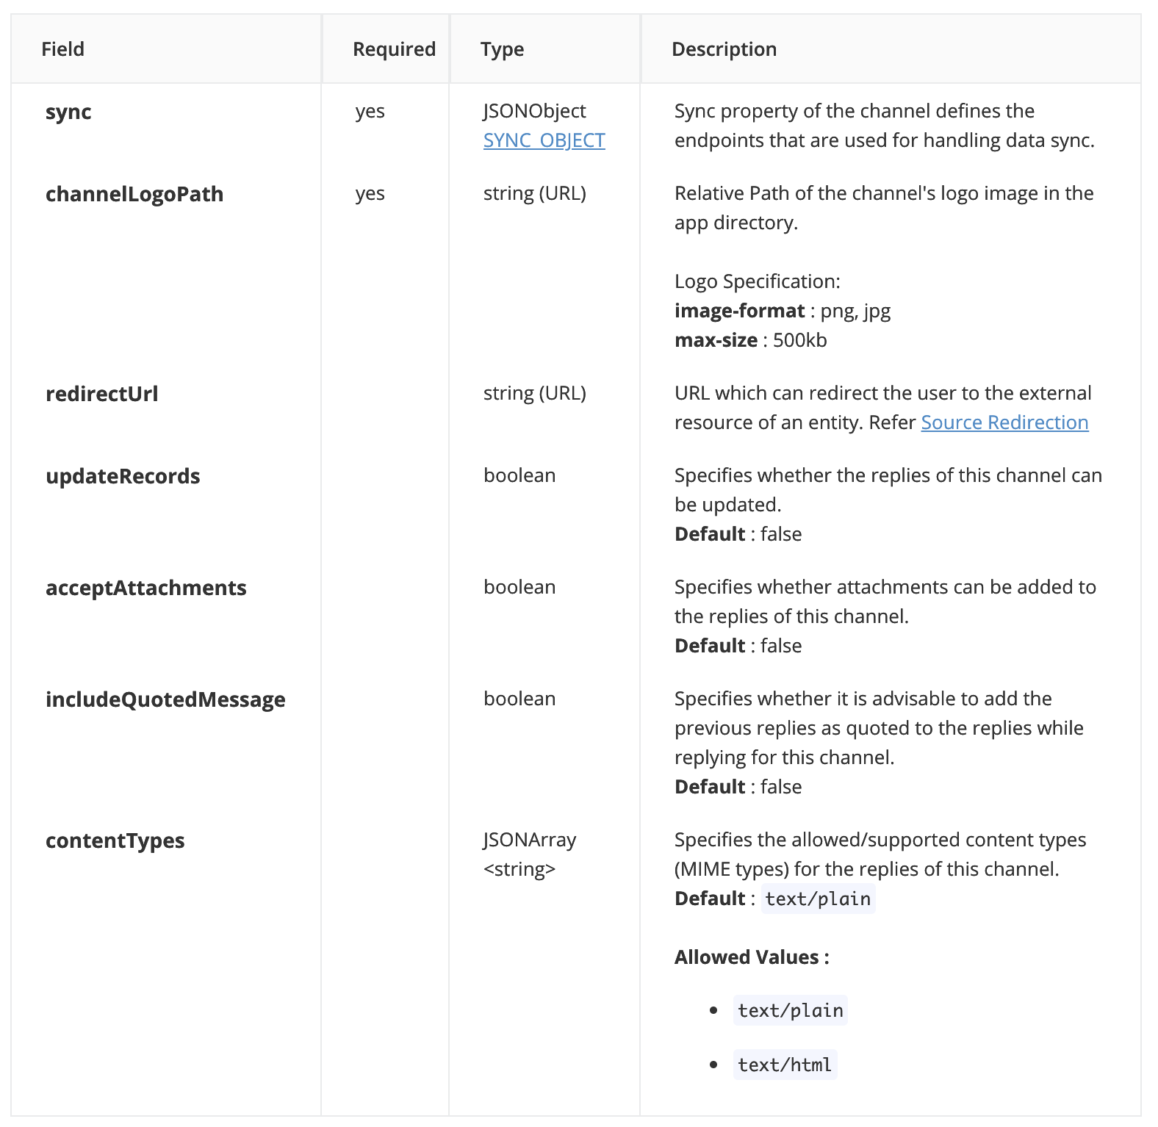Click the yes value for channelLogoPath
Screen dimensions: 1158x1127
[x=370, y=193]
